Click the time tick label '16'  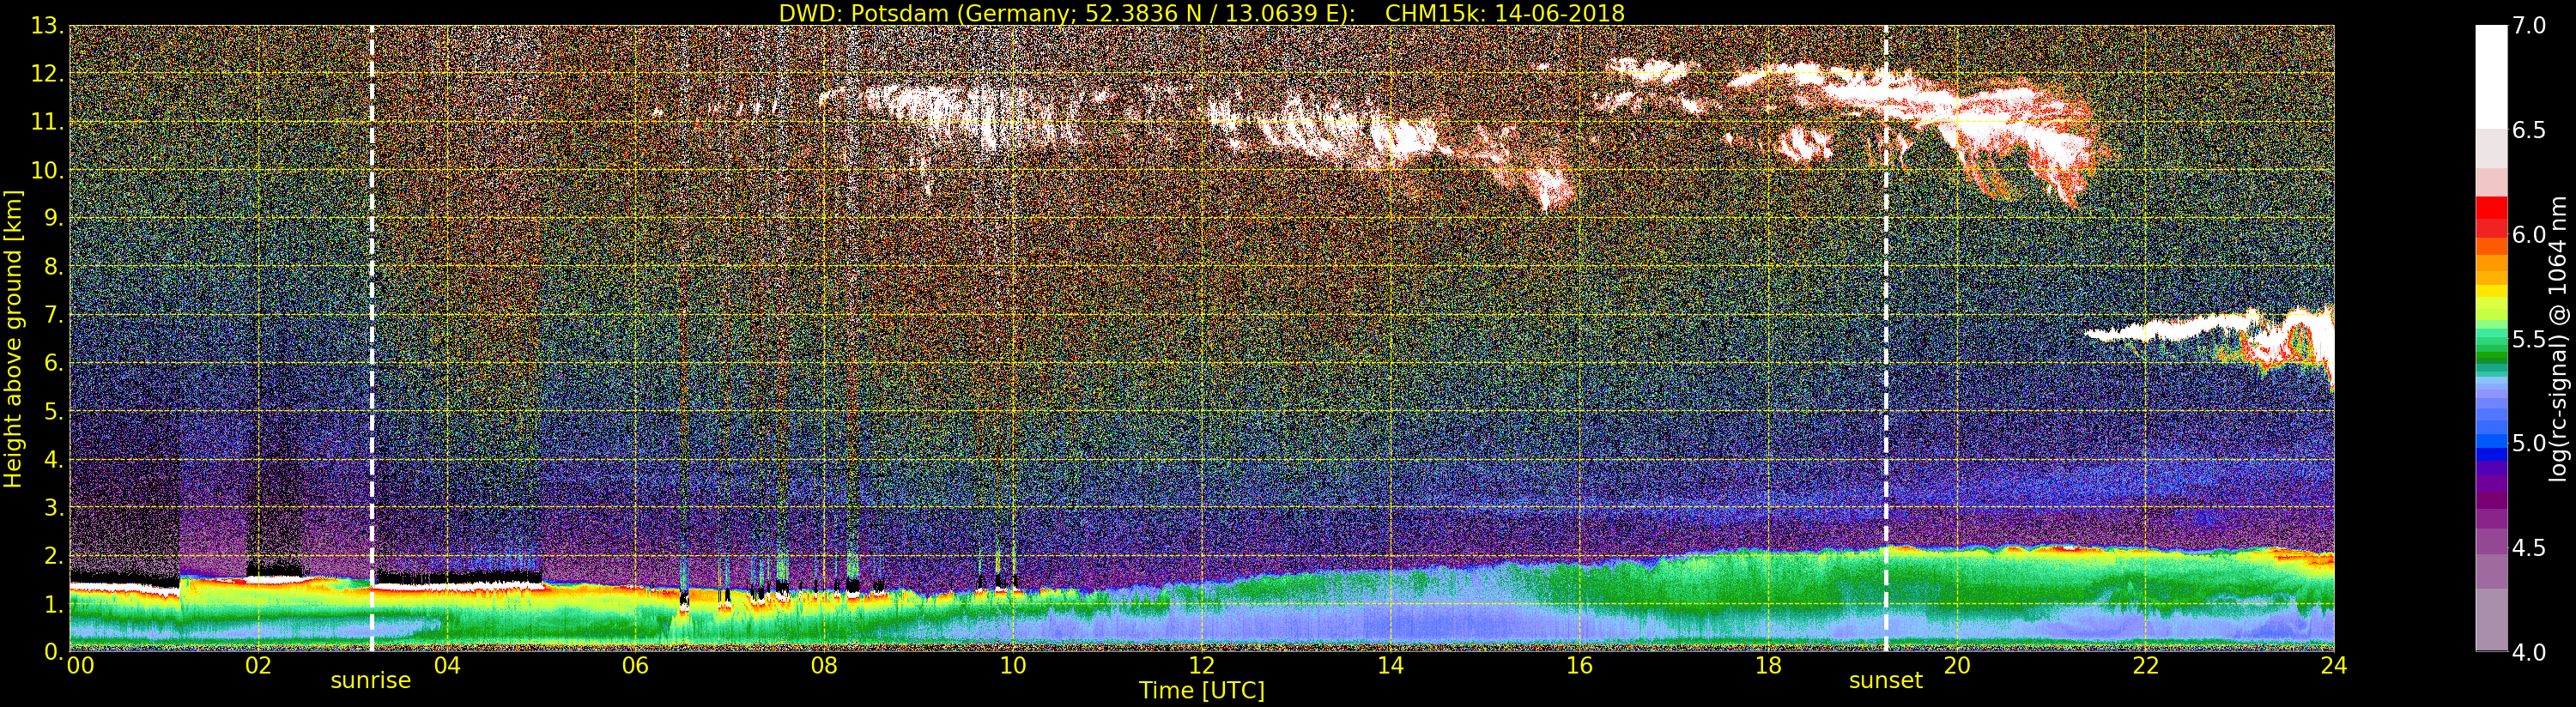[x=1579, y=666]
